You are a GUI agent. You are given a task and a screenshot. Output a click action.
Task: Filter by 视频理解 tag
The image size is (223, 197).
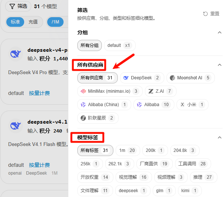click(171, 177)
